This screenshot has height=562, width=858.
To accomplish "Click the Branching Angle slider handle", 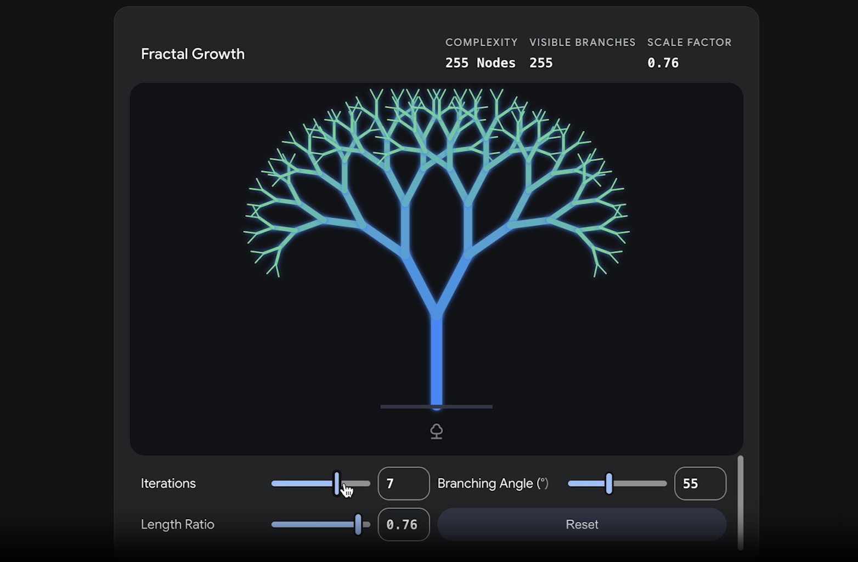I will click(x=608, y=484).
